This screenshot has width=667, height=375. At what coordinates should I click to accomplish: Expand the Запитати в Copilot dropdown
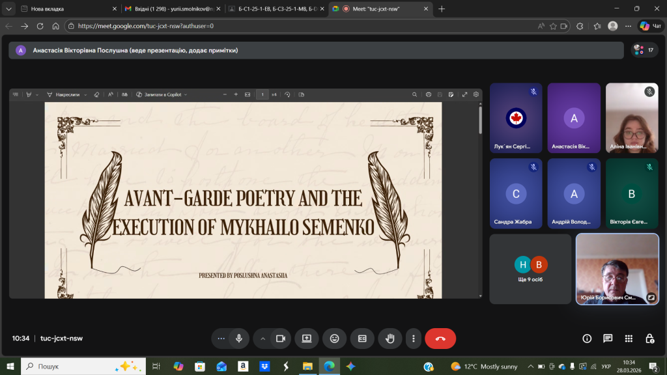[x=185, y=94]
